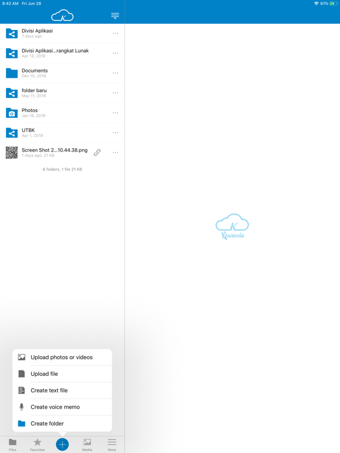Tap the blue plus add button
Viewport: 340px width, 453px height.
62,444
